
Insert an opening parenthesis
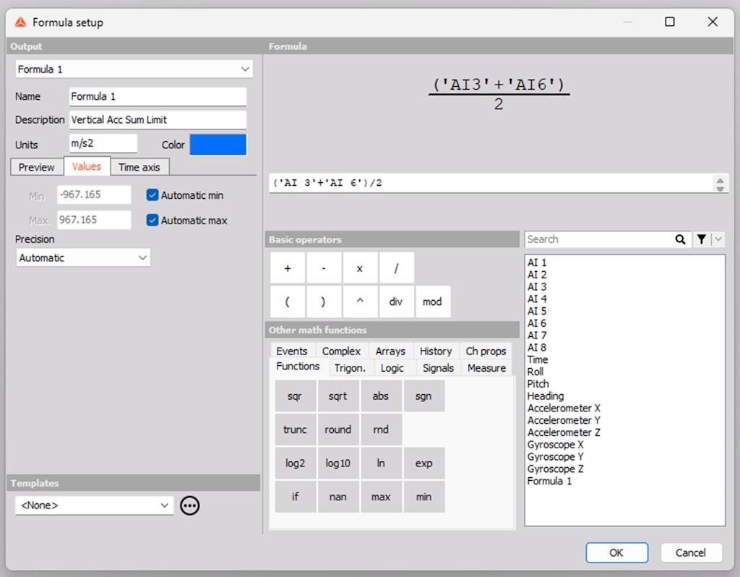pyautogui.click(x=288, y=302)
